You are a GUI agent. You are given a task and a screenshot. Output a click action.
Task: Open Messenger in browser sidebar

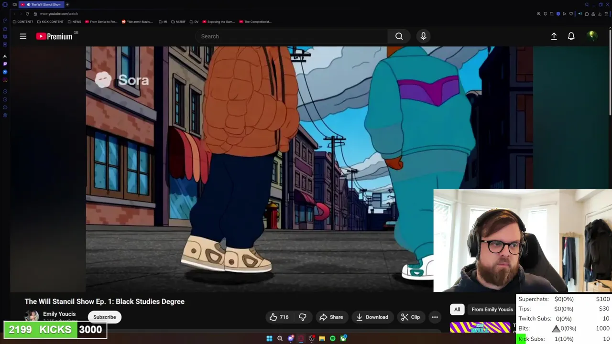5,72
